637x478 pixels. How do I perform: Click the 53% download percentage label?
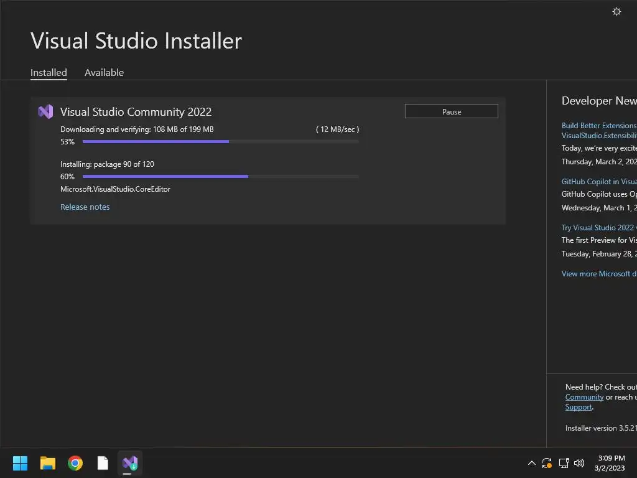[x=67, y=142]
